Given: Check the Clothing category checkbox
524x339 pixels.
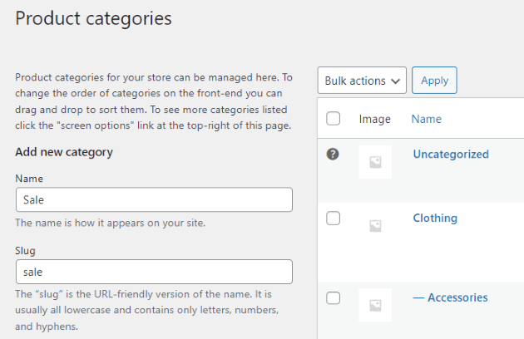Looking at the screenshot, I should [x=334, y=219].
